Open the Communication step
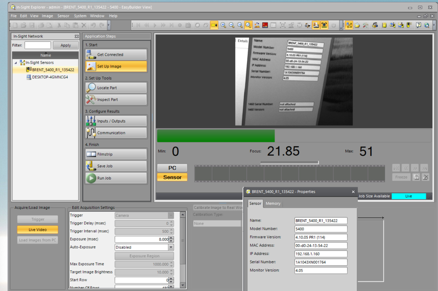 click(x=116, y=133)
